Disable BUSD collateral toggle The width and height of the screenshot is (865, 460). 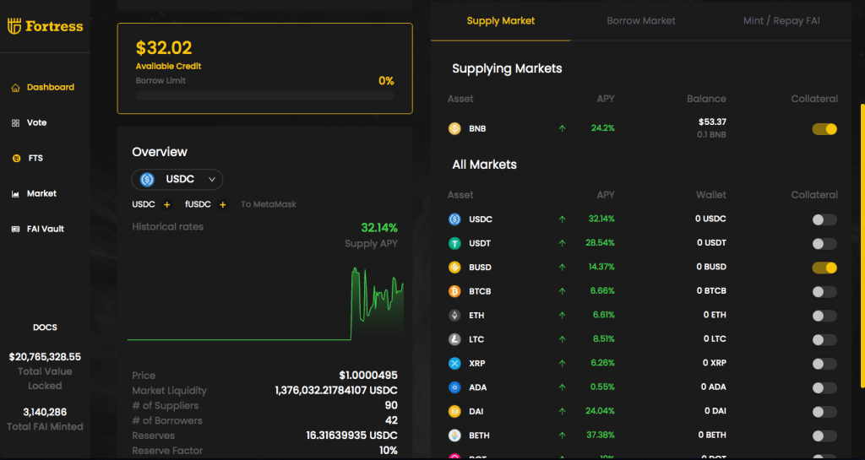coord(824,268)
